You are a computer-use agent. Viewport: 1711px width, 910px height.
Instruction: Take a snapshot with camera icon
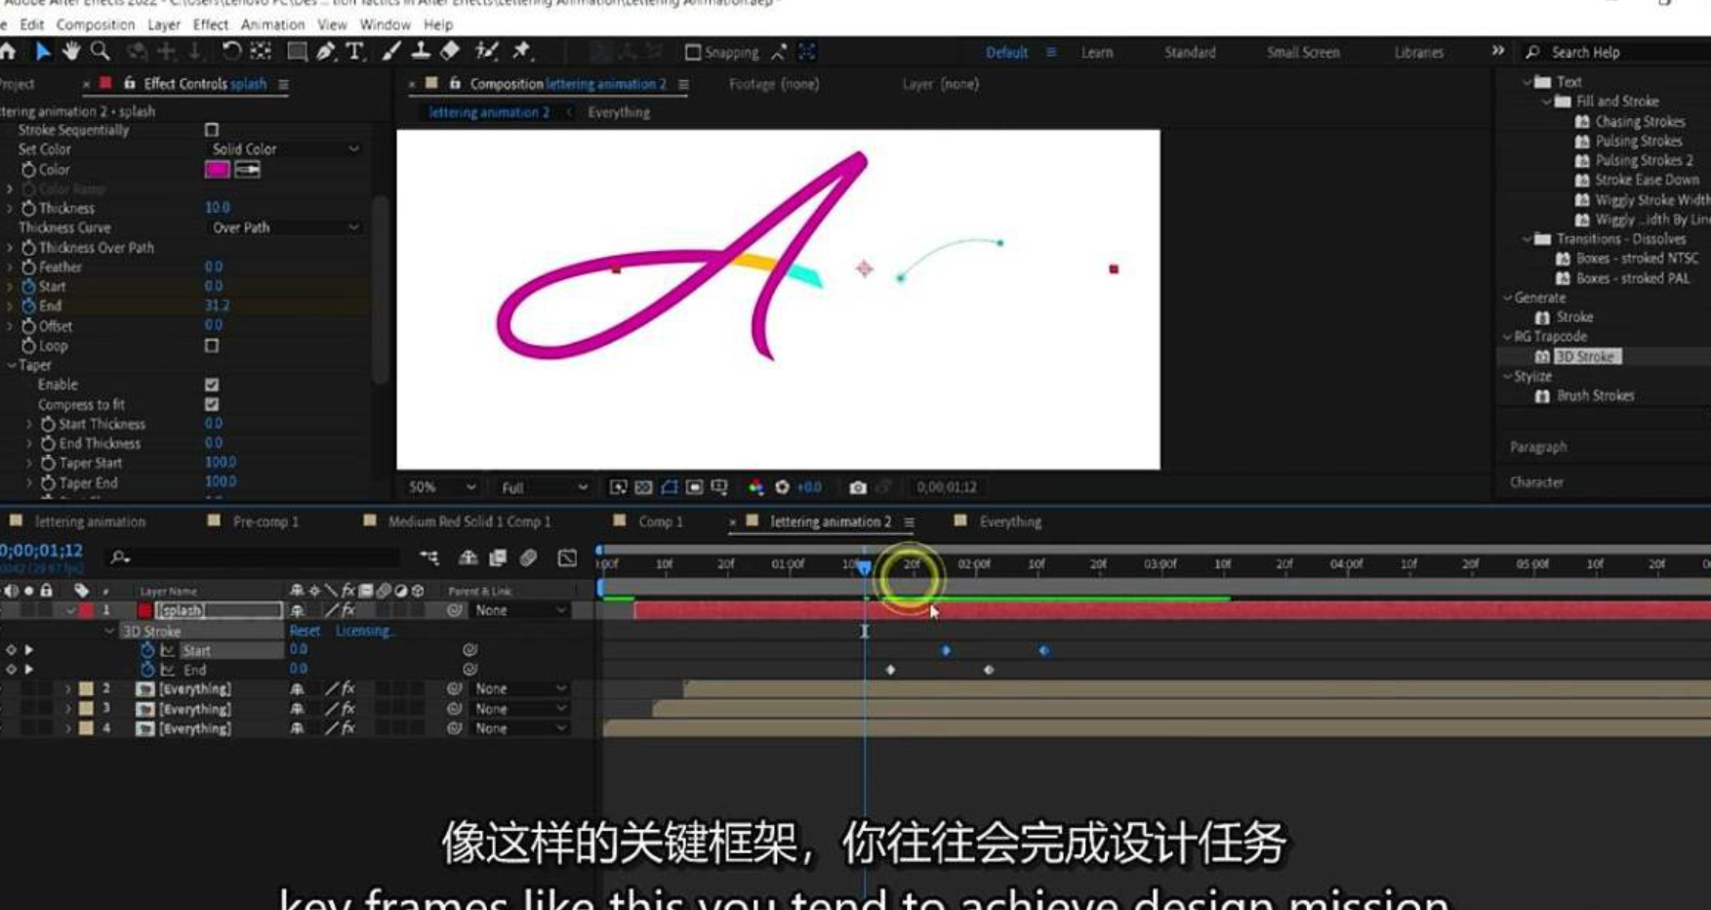tap(857, 487)
